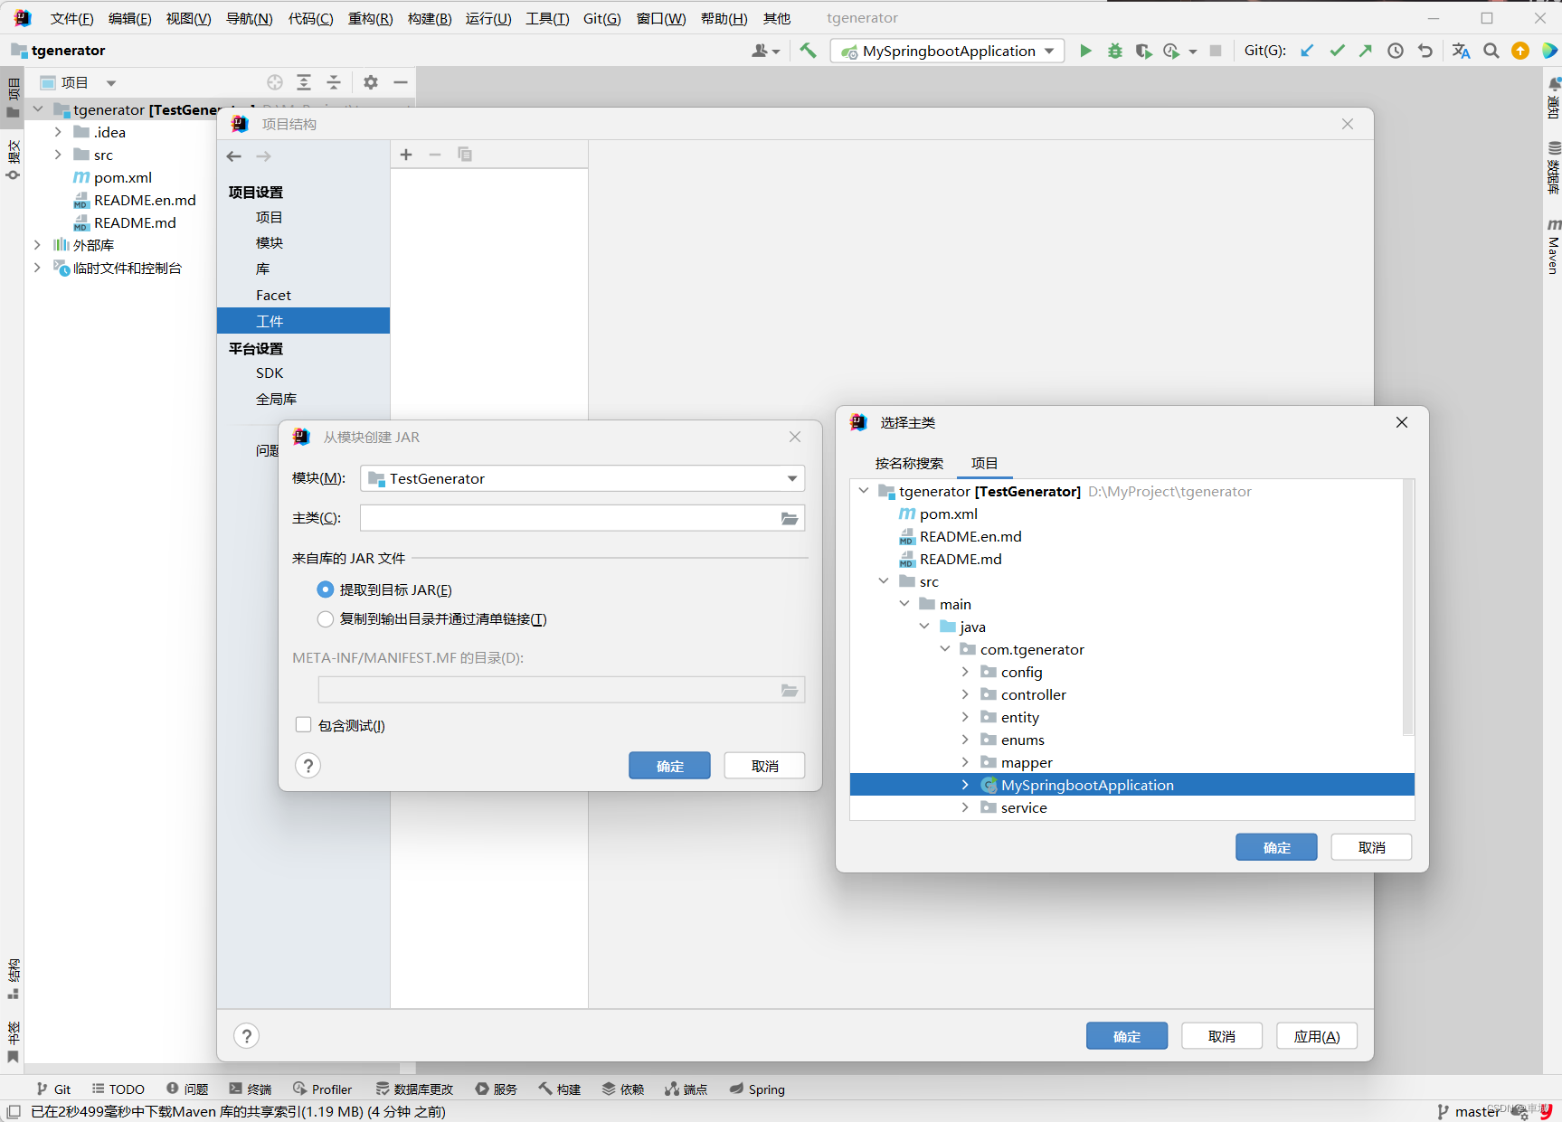This screenshot has width=1562, height=1122.
Task: Open the Spring tool window tab
Action: coord(757,1089)
